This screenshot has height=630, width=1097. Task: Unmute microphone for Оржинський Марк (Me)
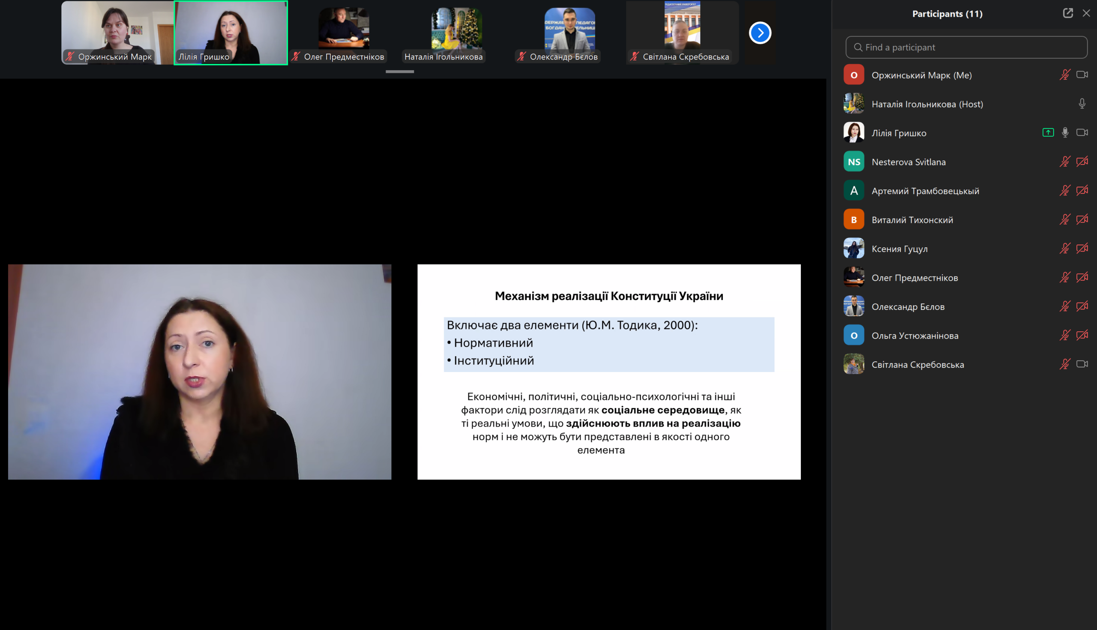click(1064, 75)
